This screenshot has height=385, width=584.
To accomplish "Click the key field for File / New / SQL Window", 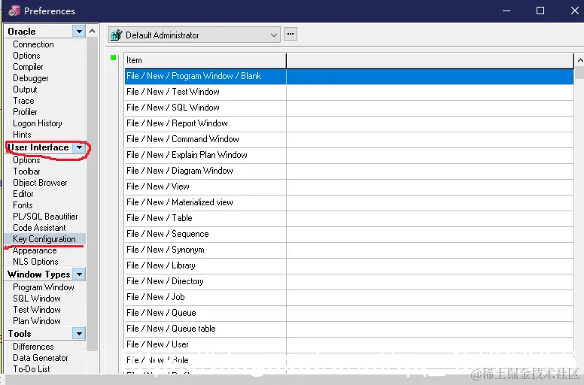I will pos(430,108).
